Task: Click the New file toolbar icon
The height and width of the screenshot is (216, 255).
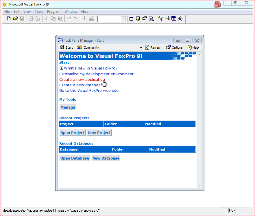Action: 9,19
